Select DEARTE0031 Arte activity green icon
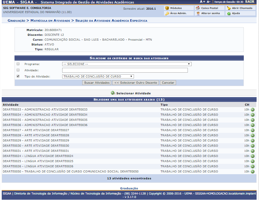 click(252, 151)
